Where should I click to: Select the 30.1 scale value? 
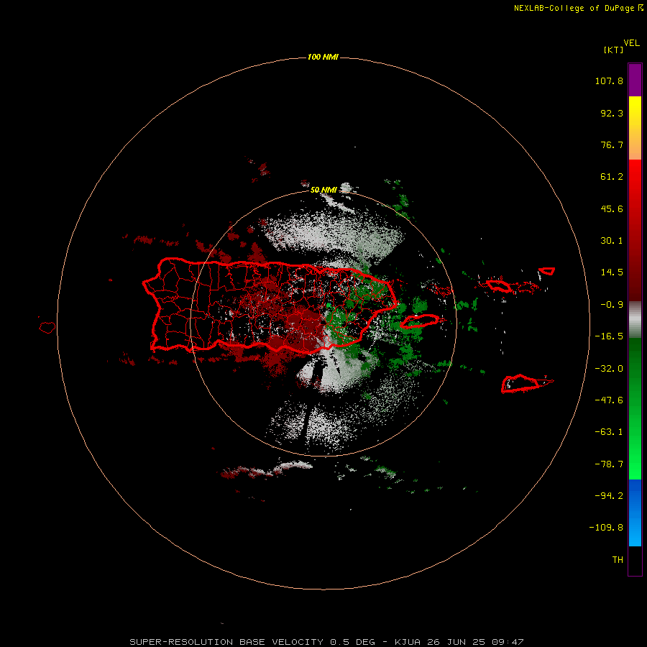pyautogui.click(x=612, y=241)
